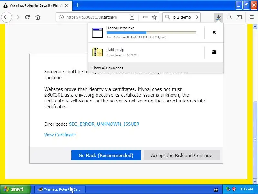Click the search magnifier icon
258x194 pixels.
(x=167, y=17)
